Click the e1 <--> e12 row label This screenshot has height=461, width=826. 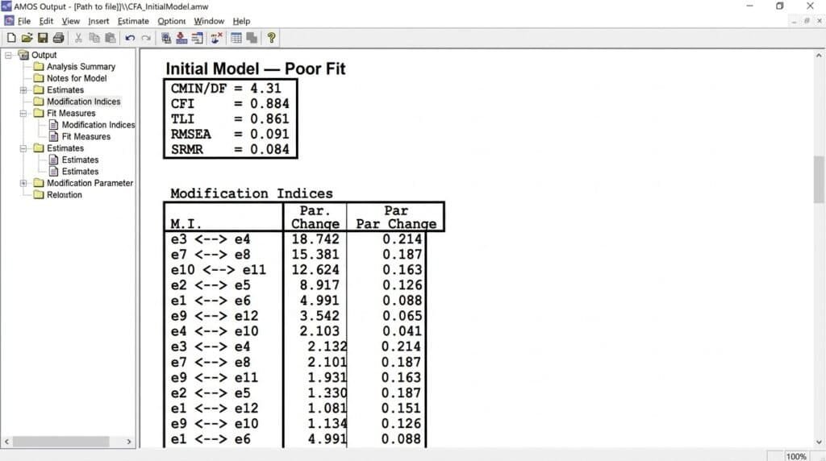215,408
